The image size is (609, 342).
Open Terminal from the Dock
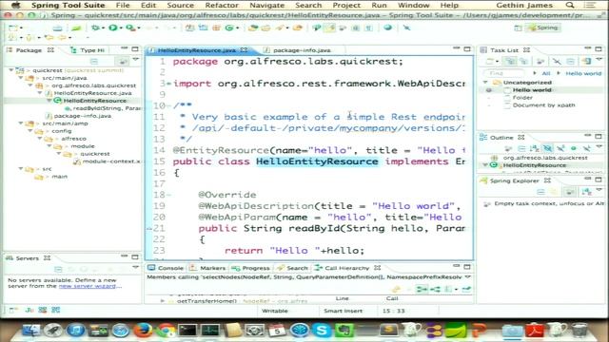click(187, 331)
